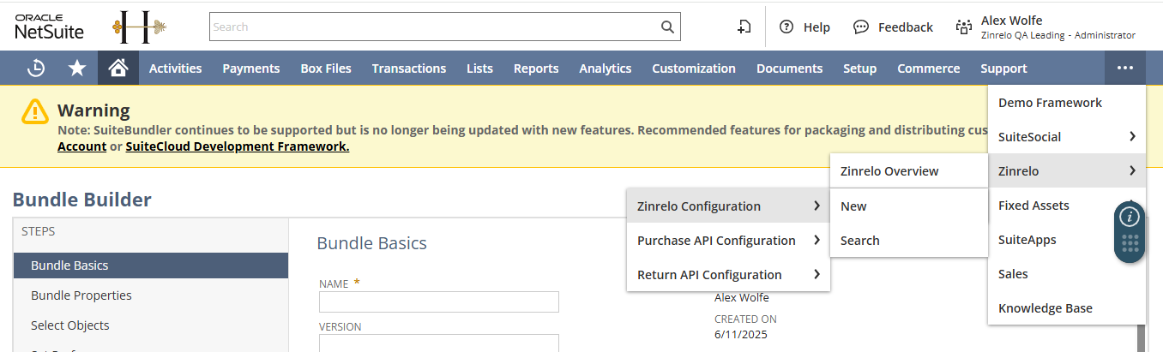Open the Payments menu
Image resolution: width=1163 pixels, height=352 pixels.
251,69
